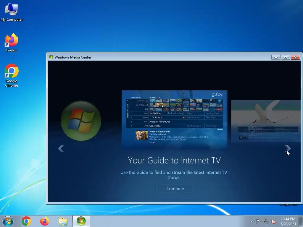303x227 pixels.
Task: Click the muted volume tray icon
Action: click(x=273, y=222)
